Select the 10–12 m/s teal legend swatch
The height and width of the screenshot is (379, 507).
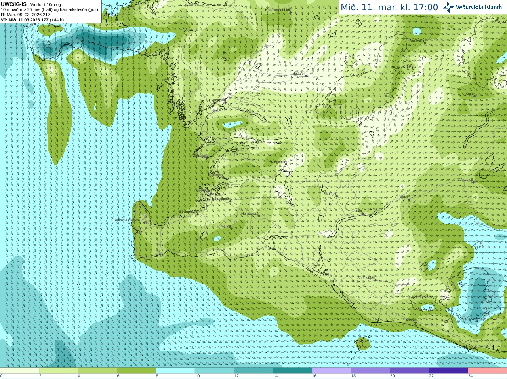point(214,371)
